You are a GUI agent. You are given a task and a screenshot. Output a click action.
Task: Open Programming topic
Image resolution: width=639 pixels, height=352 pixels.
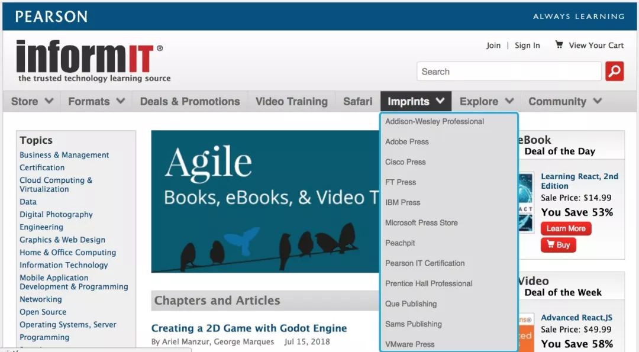(44, 337)
